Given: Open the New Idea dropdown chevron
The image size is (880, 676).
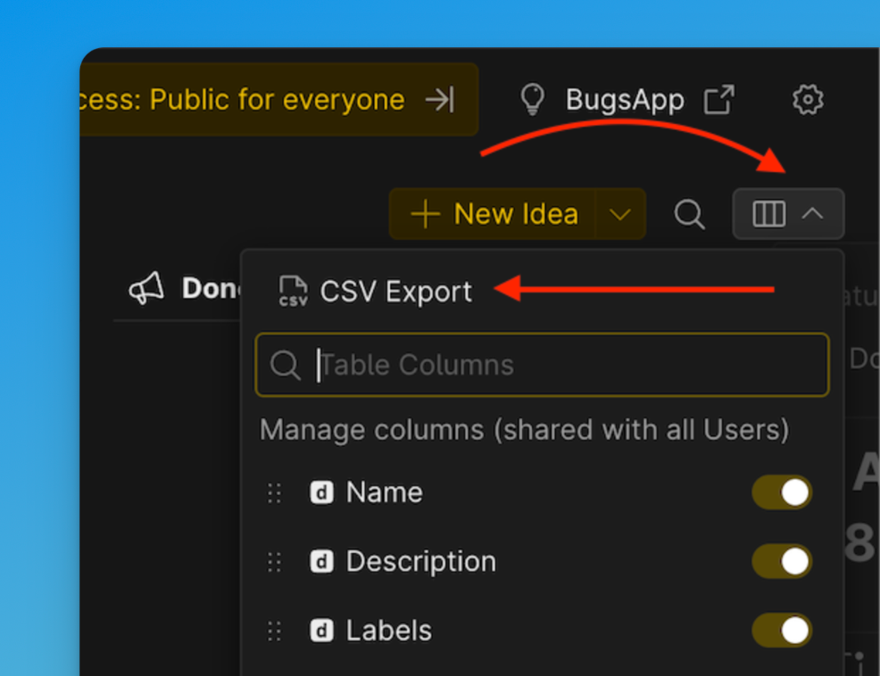Looking at the screenshot, I should pyautogui.click(x=621, y=214).
